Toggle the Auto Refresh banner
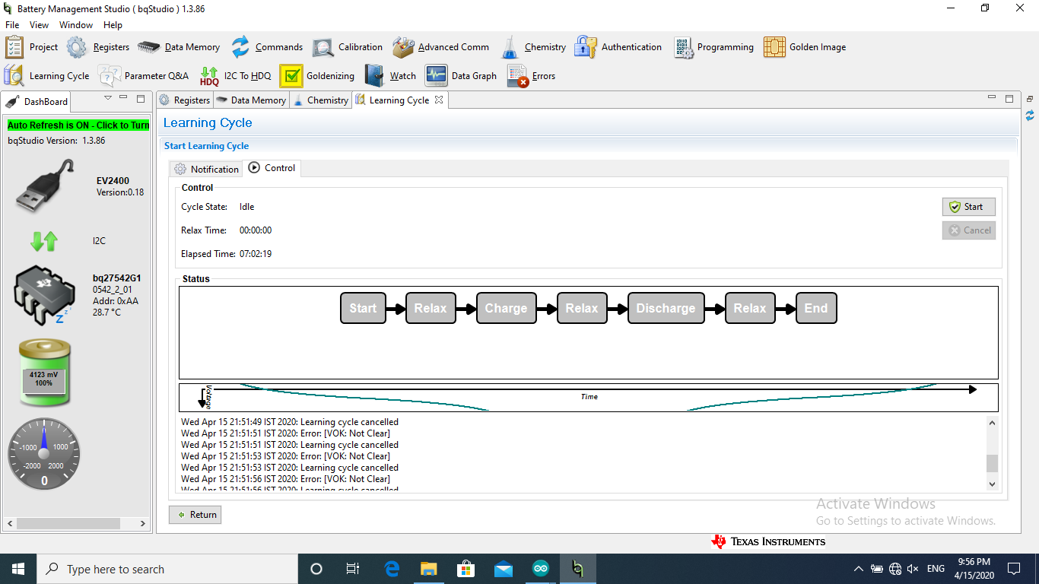 78,125
